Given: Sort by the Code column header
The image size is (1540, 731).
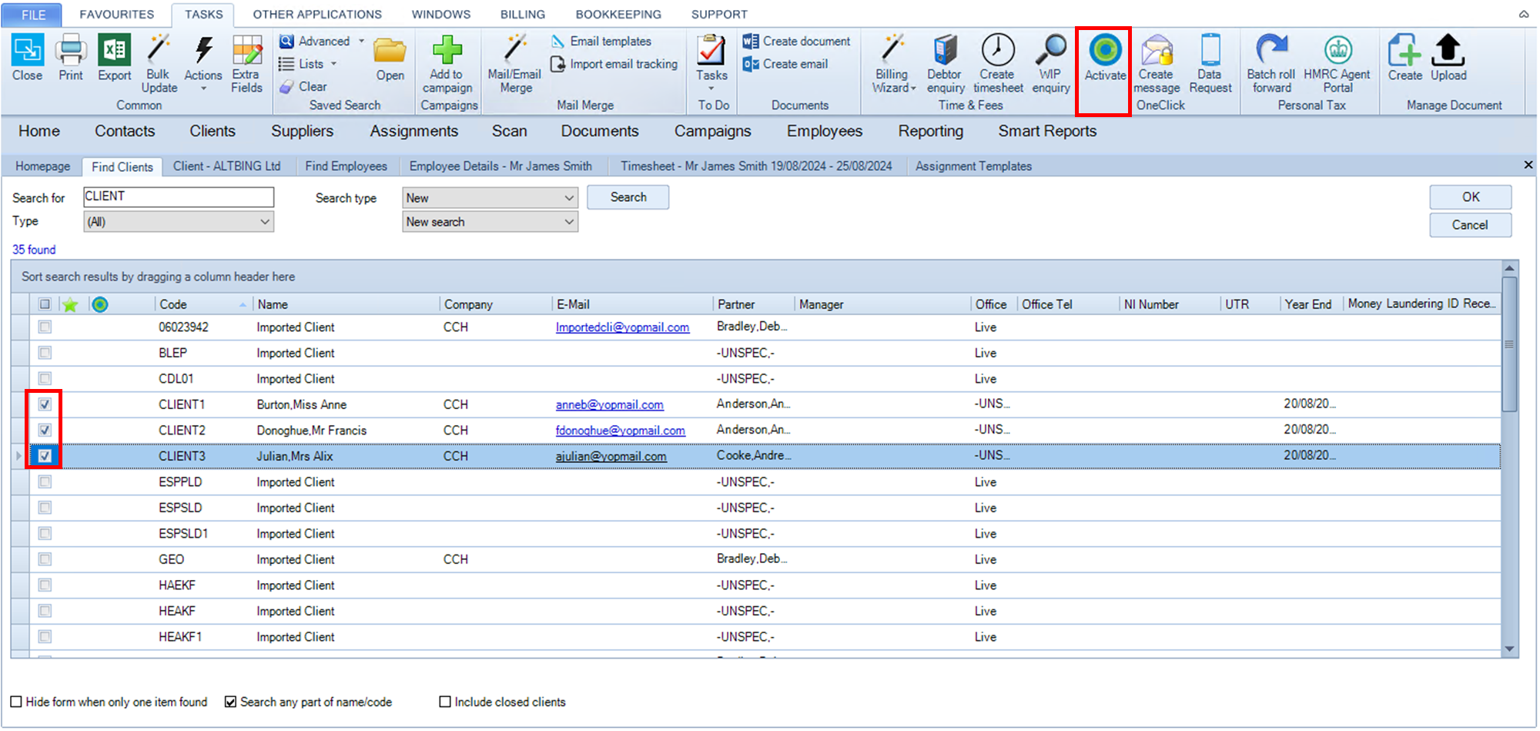Looking at the screenshot, I should (x=203, y=304).
